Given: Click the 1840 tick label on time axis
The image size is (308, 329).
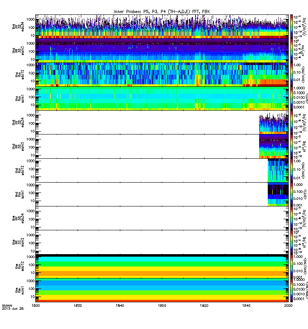Looking at the screenshot, I should pyautogui.click(x=120, y=306).
